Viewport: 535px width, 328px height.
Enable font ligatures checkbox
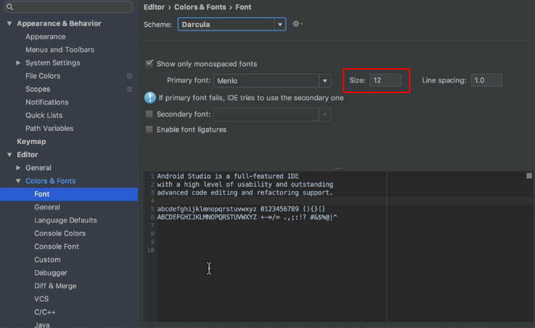click(149, 130)
